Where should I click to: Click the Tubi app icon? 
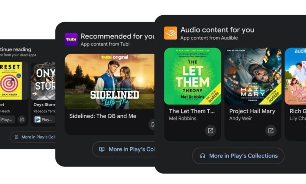(x=71, y=39)
